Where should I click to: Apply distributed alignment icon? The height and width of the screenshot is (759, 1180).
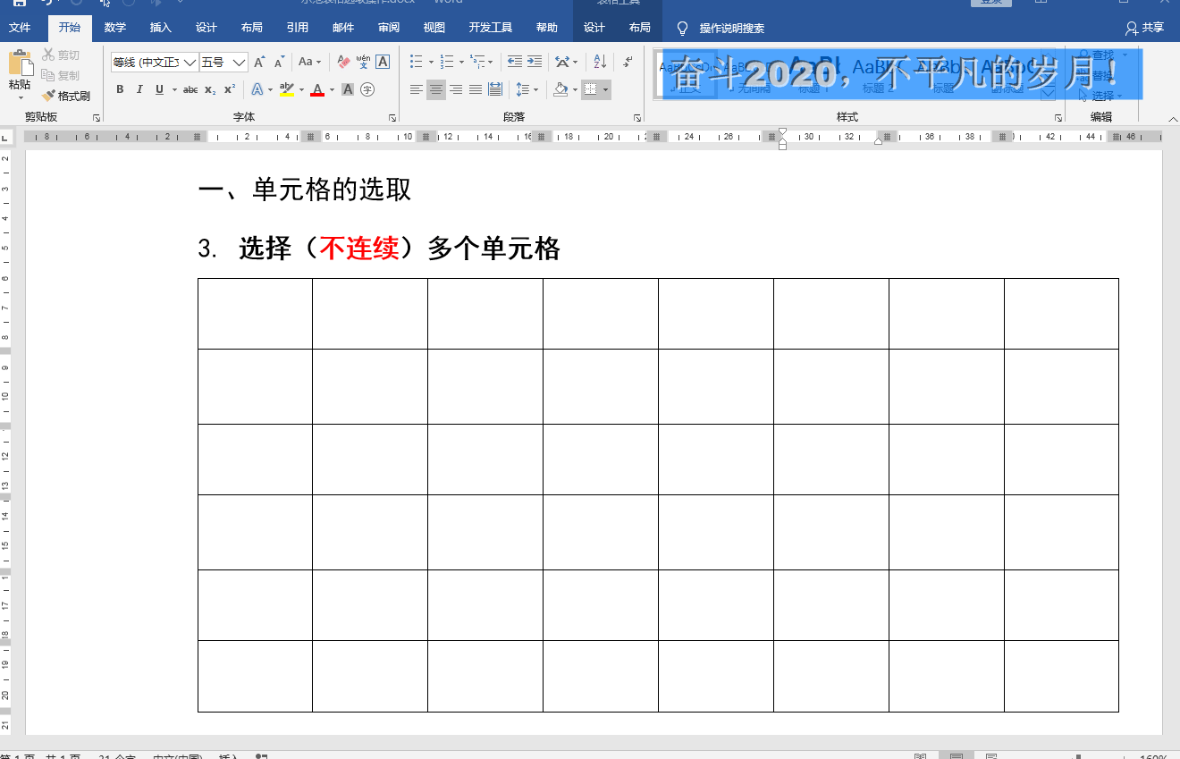[494, 89]
